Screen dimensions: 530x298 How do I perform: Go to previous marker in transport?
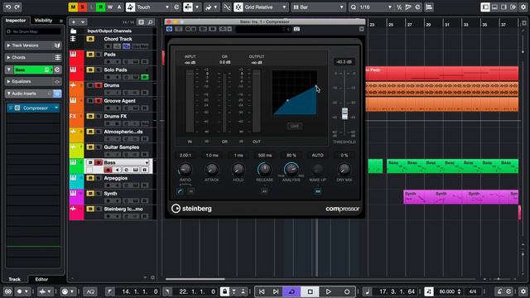tap(262, 291)
